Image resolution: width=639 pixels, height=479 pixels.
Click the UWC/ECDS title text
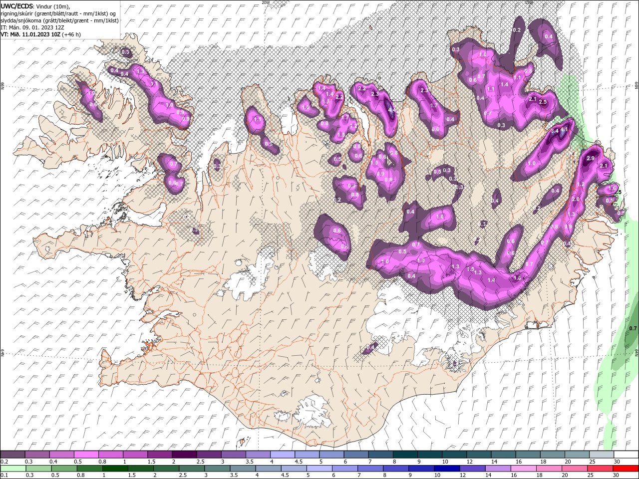(17, 6)
